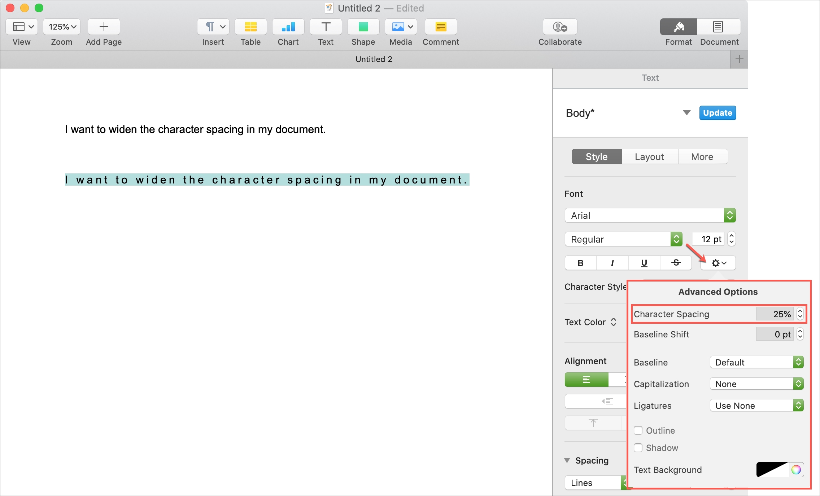Switch to the Layout tab
Viewport: 820px width, 496px height.
pyautogui.click(x=649, y=156)
